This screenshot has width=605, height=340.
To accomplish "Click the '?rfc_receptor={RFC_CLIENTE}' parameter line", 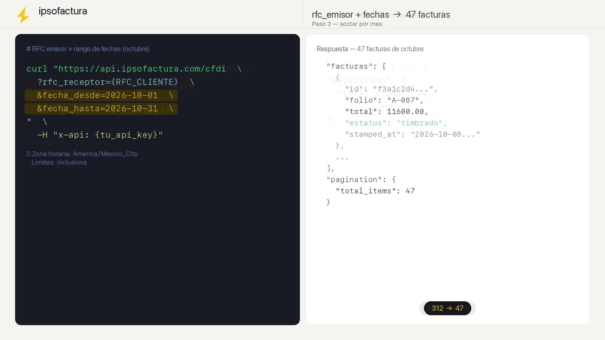I will 116,82.
